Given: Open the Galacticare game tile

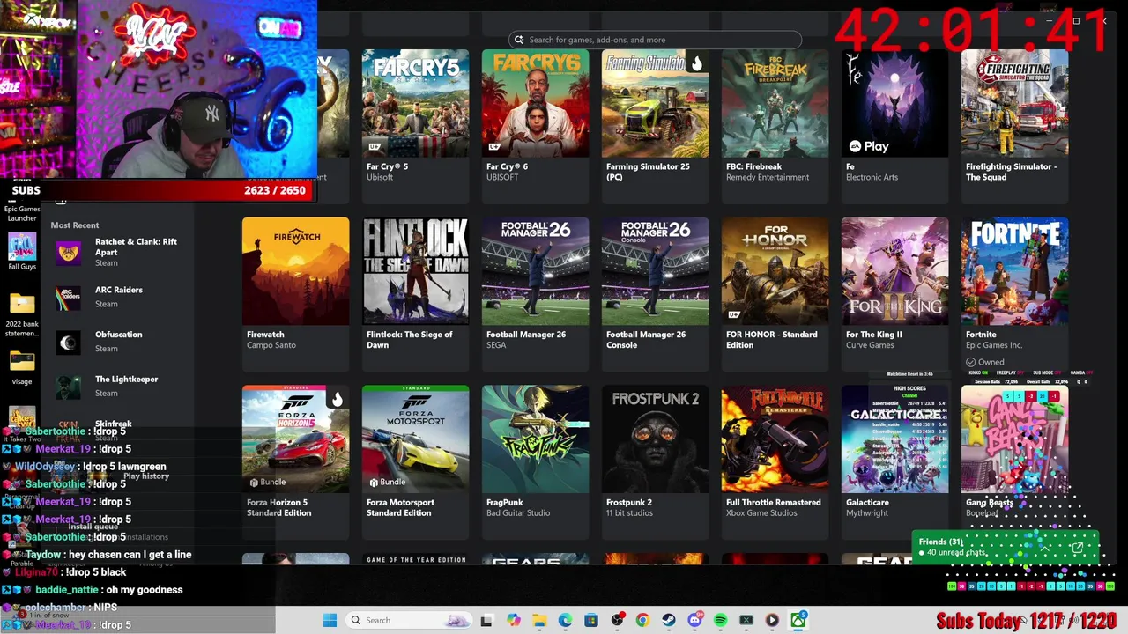Looking at the screenshot, I should tap(894, 462).
